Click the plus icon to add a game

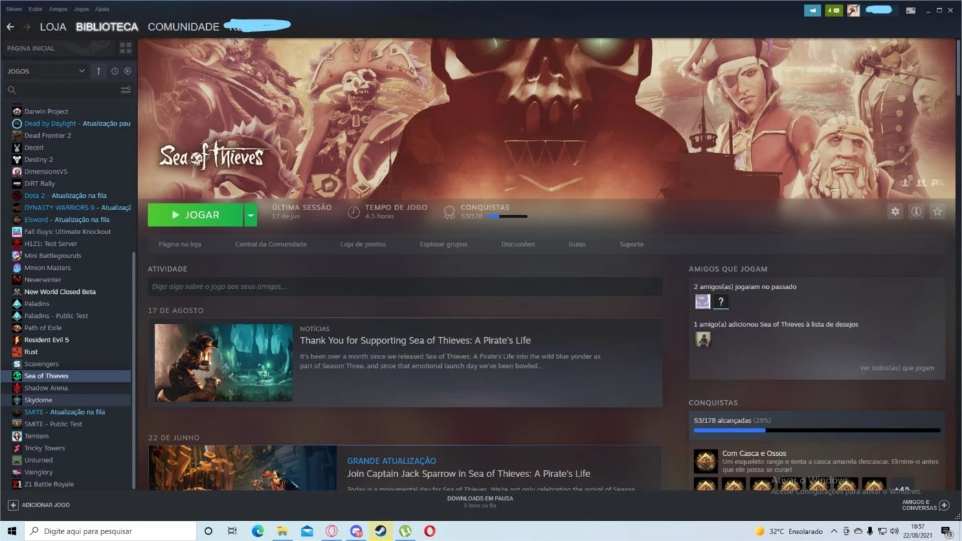pyautogui.click(x=12, y=505)
